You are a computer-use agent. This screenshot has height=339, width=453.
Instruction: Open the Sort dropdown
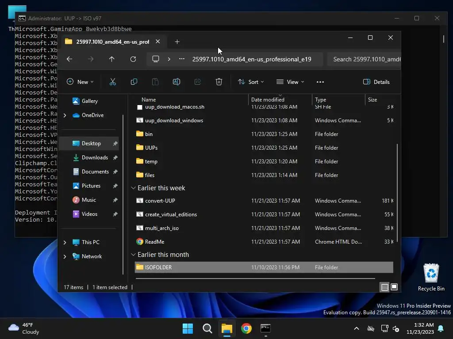pos(251,82)
